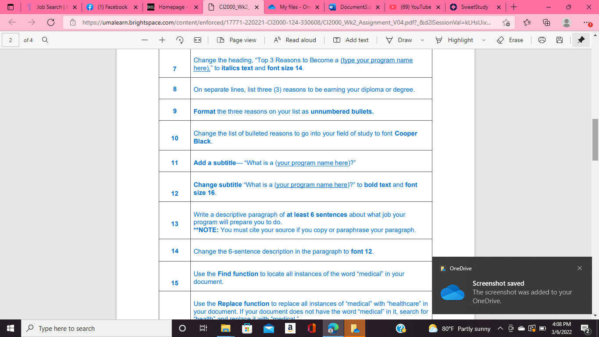This screenshot has width=599, height=337.
Task: Open the Favorites list icon
Action: point(527,22)
